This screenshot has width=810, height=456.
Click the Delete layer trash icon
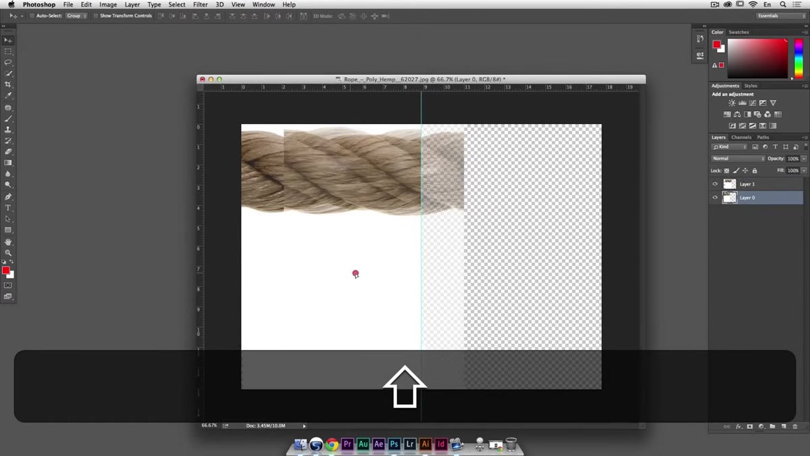[x=795, y=426]
